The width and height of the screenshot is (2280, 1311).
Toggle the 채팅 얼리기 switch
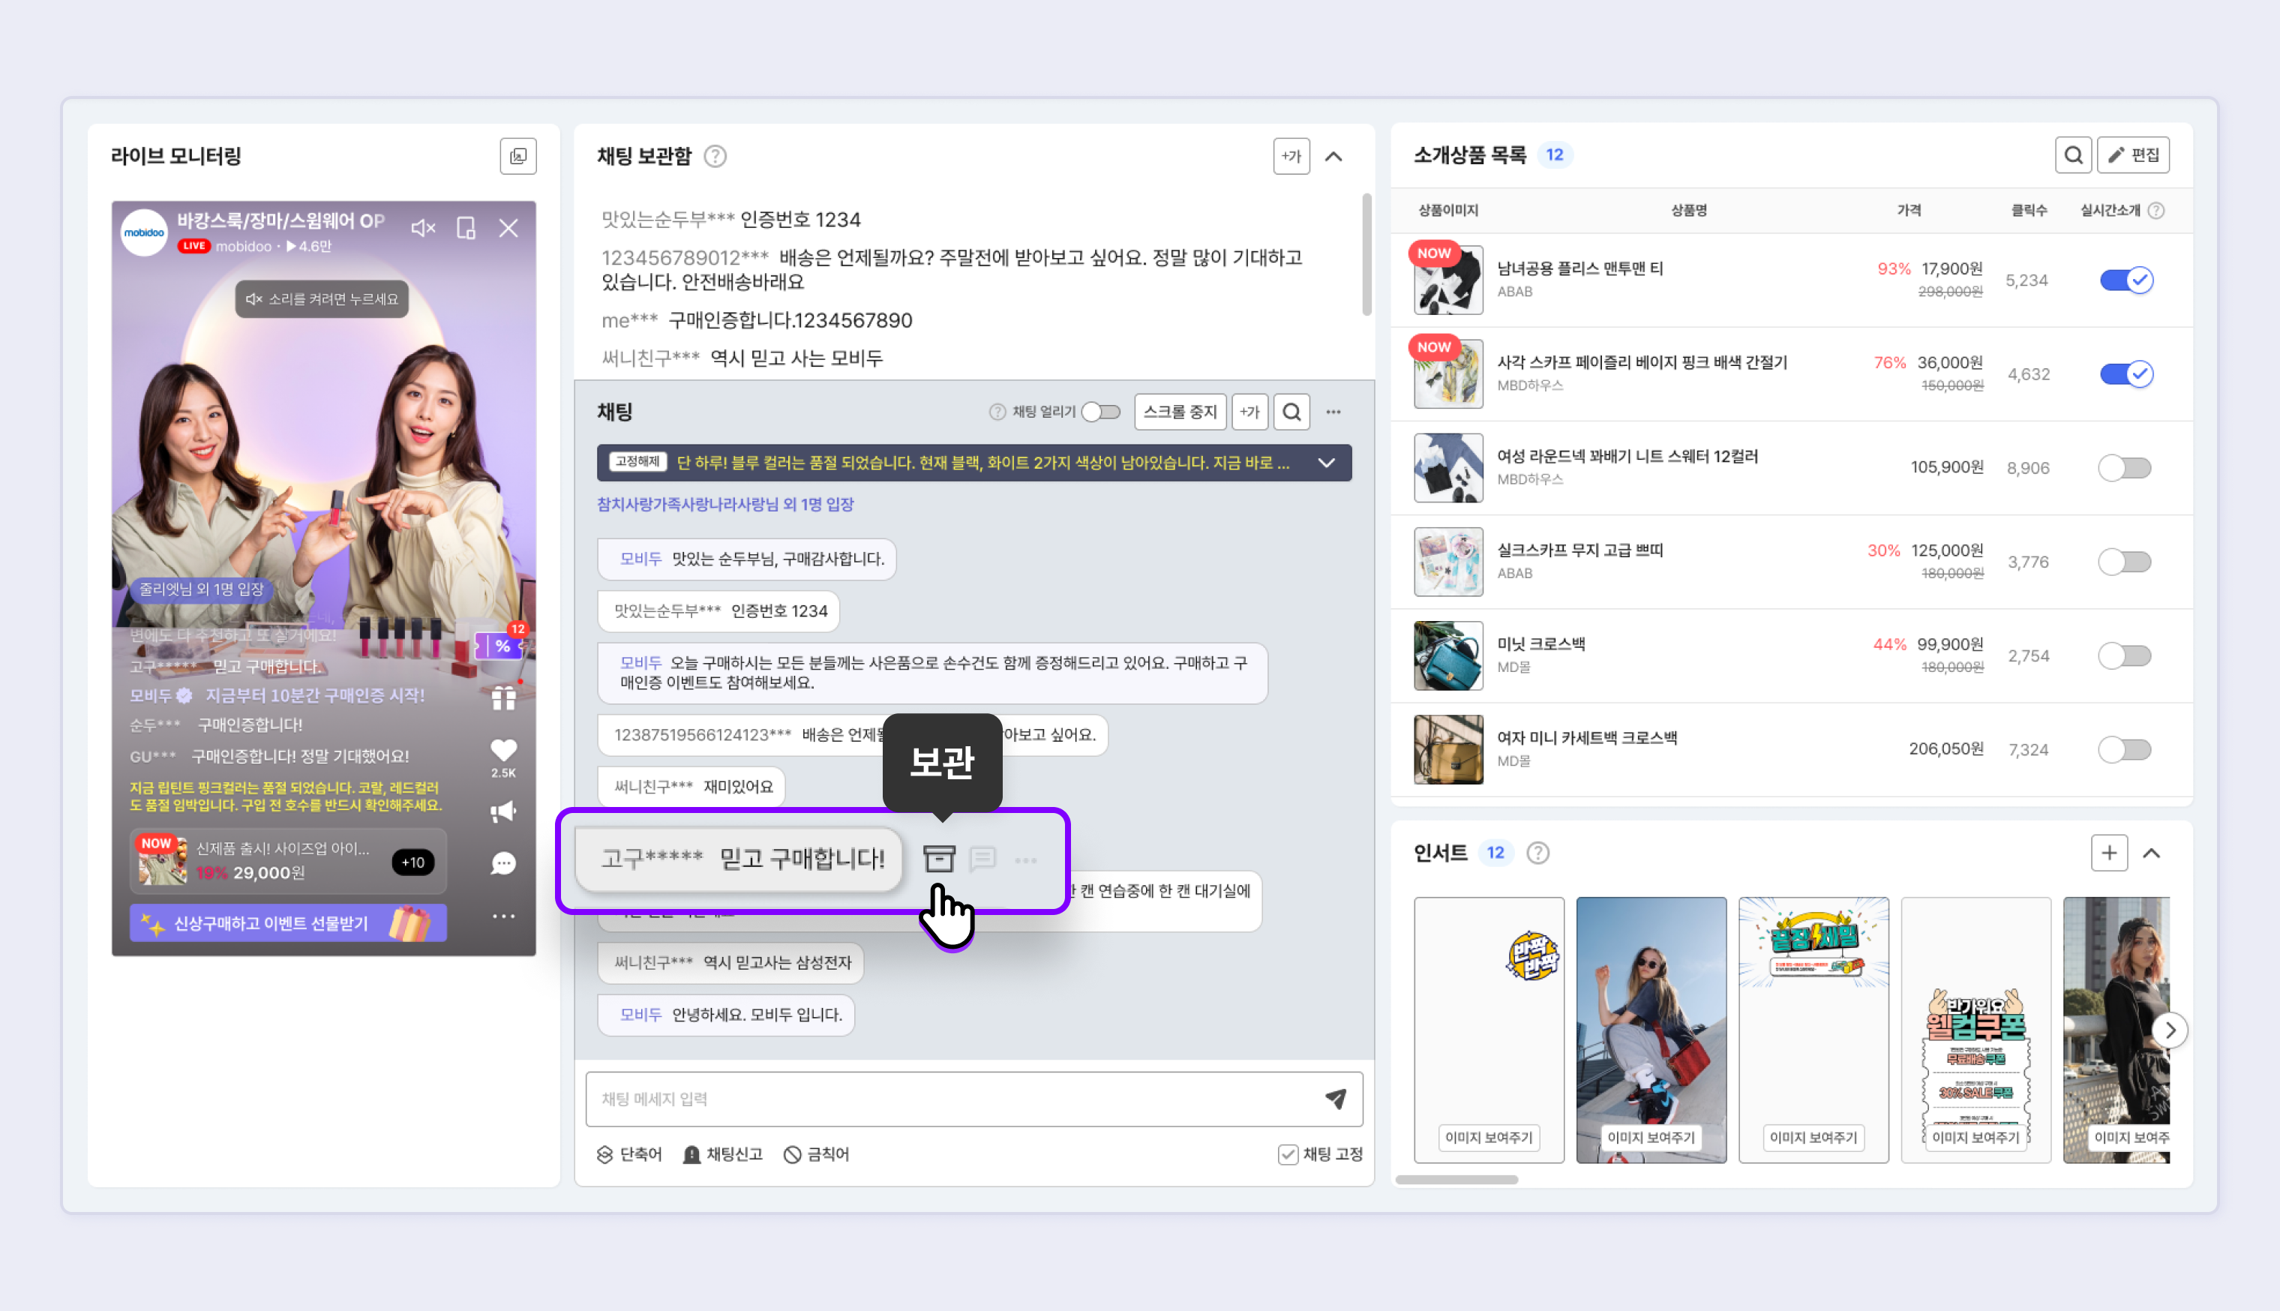pos(1101,412)
